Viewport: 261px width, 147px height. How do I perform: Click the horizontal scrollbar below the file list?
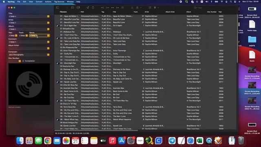96,130
